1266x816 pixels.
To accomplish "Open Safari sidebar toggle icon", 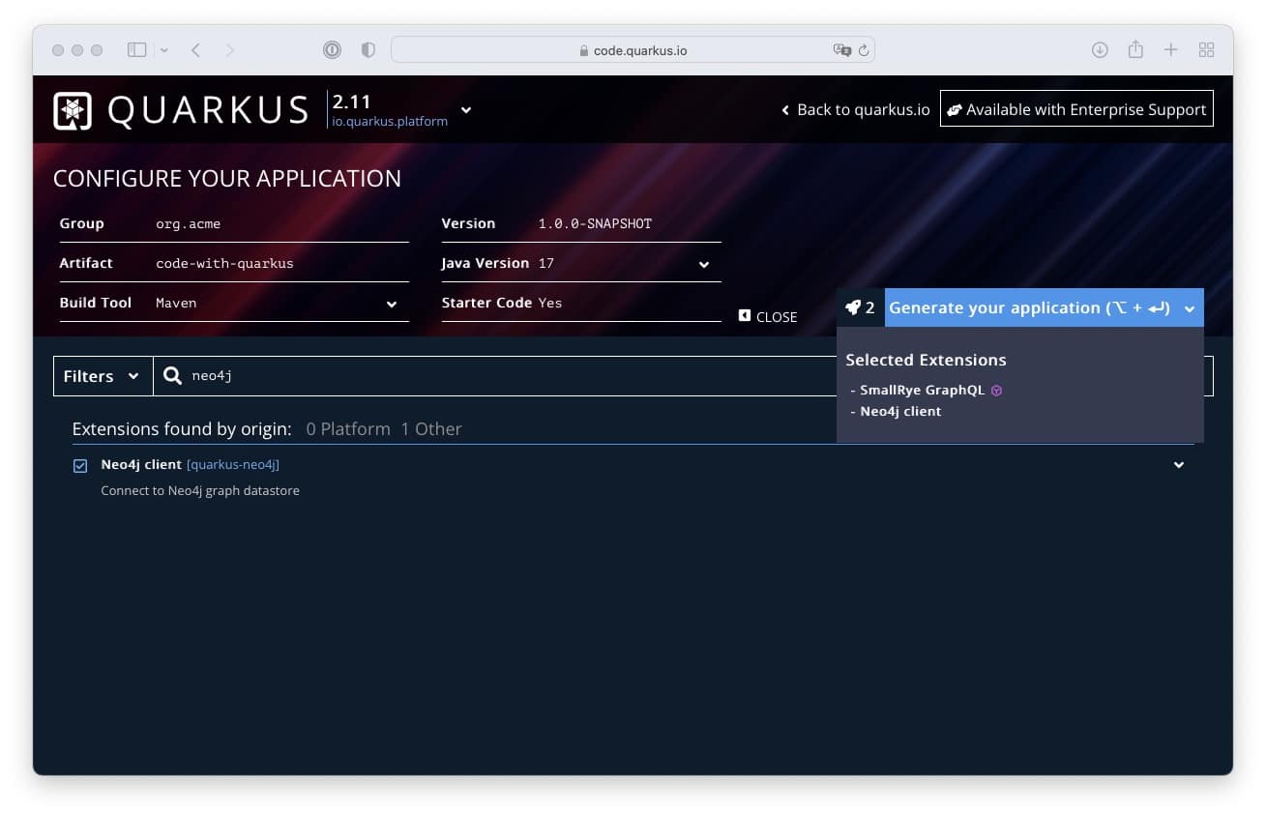I will pos(136,49).
